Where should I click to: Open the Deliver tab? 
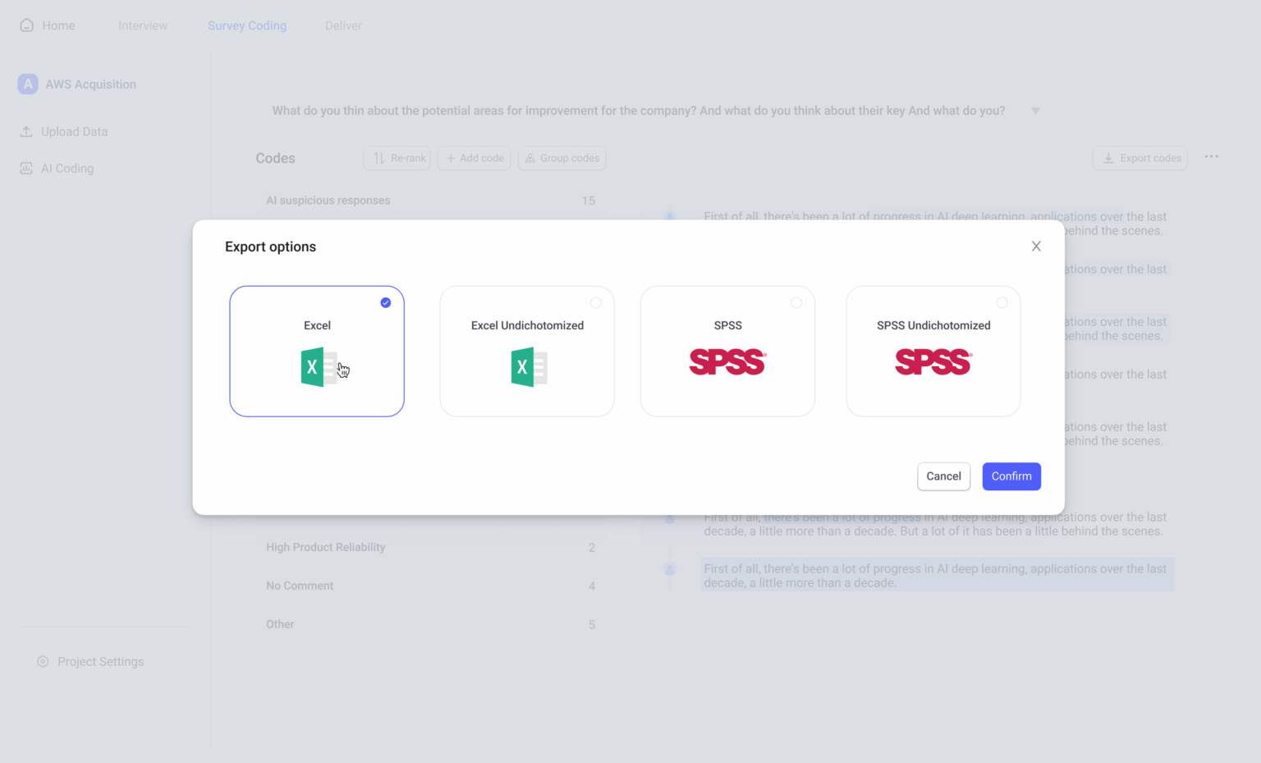(x=343, y=25)
